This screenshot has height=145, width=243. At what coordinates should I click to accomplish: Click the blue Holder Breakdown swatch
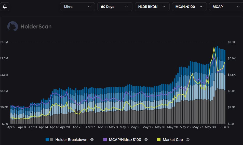[x=47, y=140]
